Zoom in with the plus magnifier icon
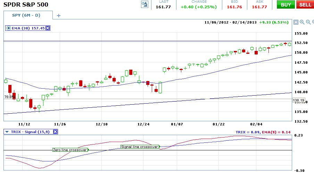The height and width of the screenshot is (176, 314). pos(302,22)
